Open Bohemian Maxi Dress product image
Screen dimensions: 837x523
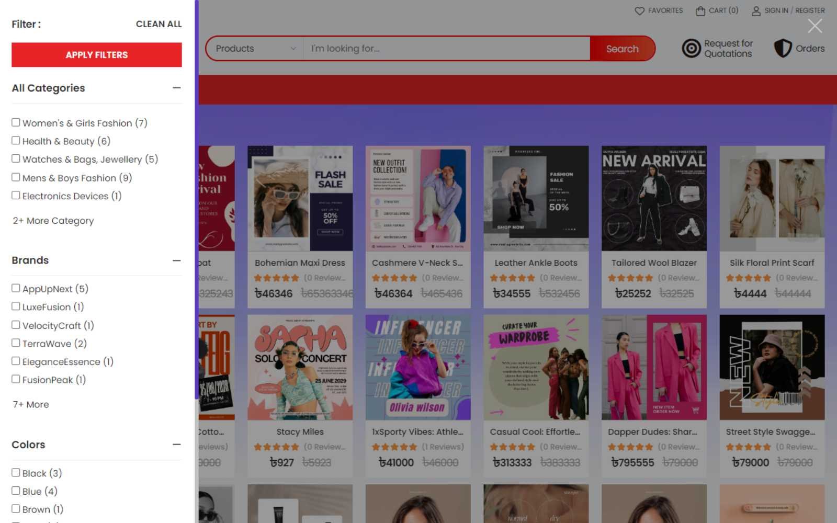pyautogui.click(x=300, y=198)
